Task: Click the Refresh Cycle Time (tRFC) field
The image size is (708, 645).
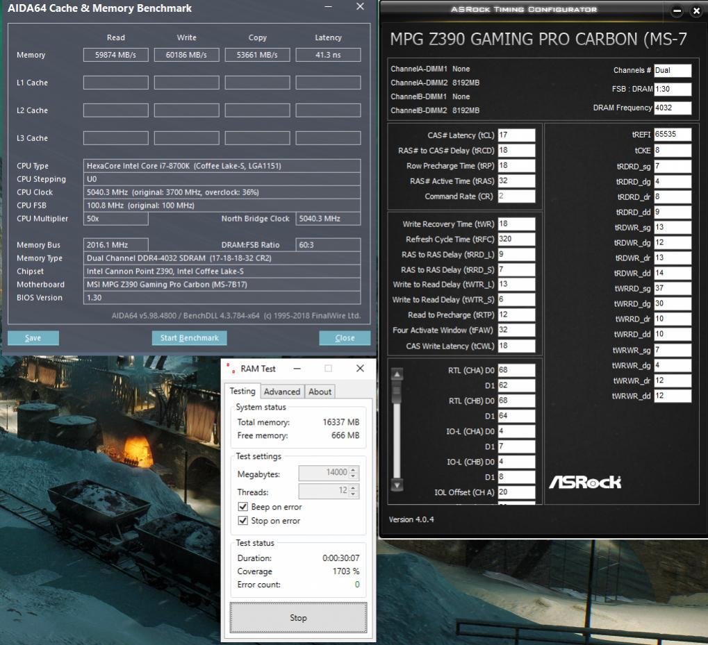Action: [x=516, y=239]
